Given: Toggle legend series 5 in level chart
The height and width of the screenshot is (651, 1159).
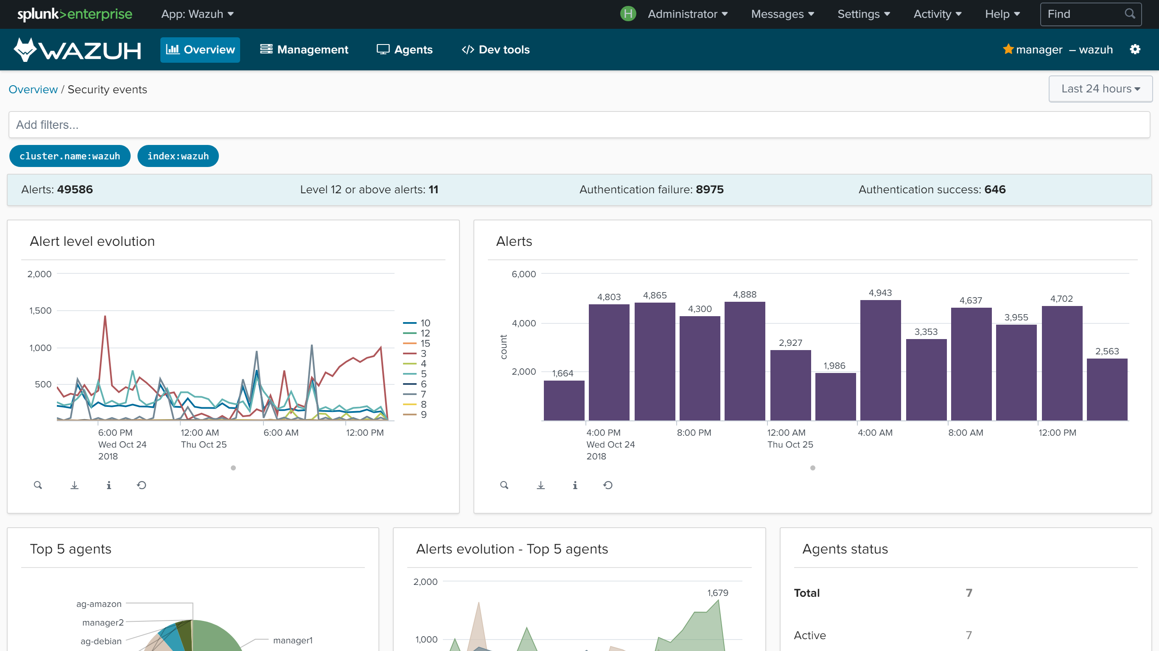Looking at the screenshot, I should point(414,374).
